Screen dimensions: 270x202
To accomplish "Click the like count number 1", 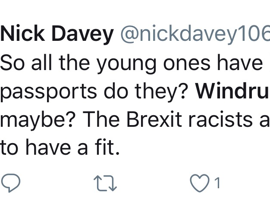I will (217, 184).
